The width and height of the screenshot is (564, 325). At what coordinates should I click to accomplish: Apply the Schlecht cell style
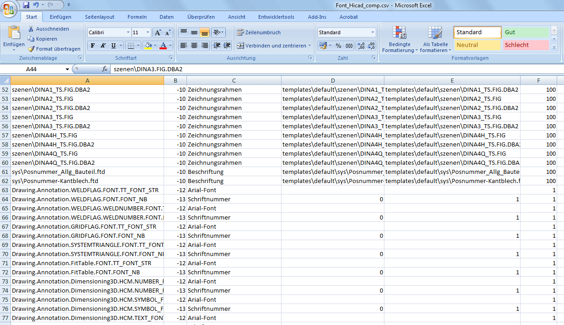[526, 45]
